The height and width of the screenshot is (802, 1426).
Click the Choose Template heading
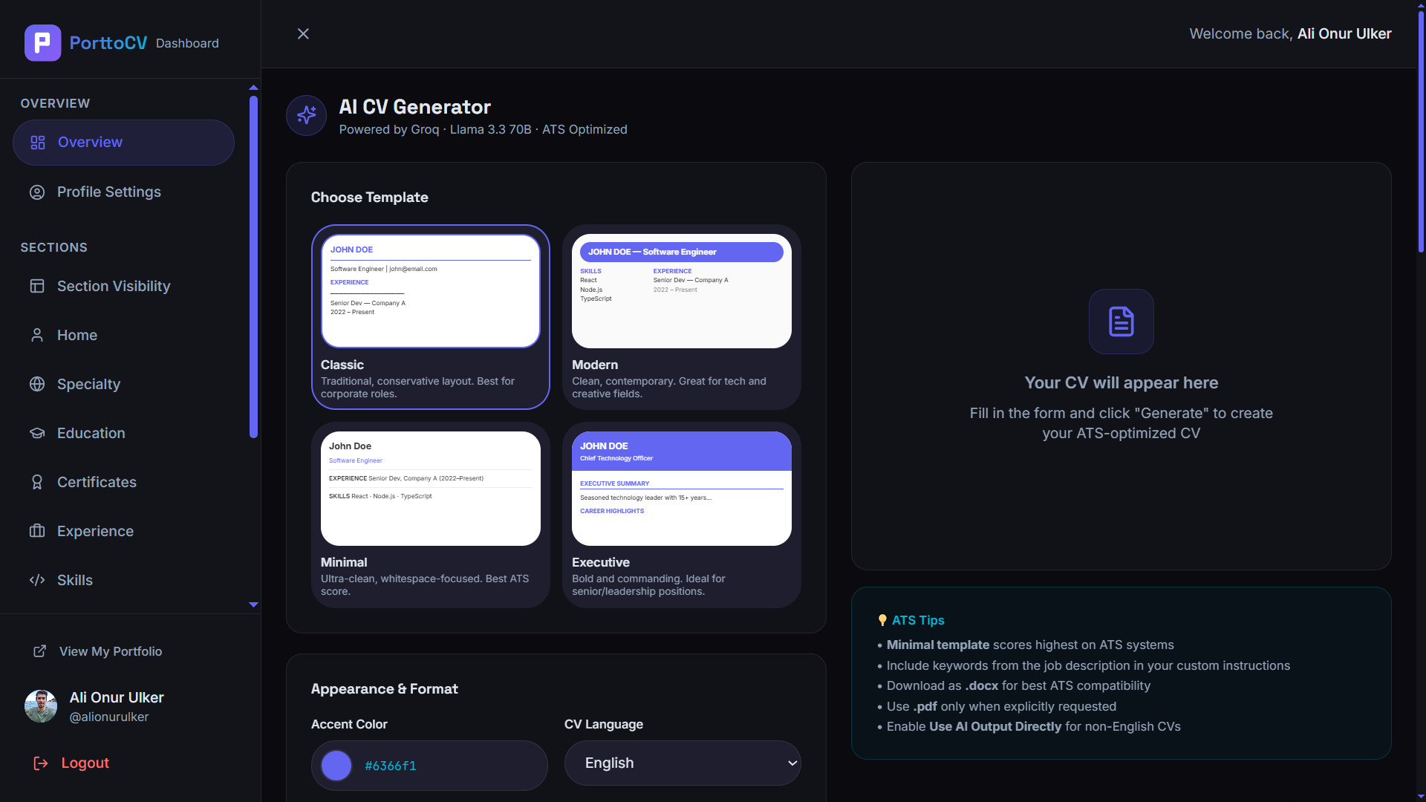370,198
